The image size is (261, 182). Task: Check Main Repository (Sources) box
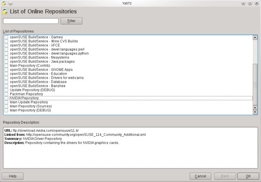point(6,106)
